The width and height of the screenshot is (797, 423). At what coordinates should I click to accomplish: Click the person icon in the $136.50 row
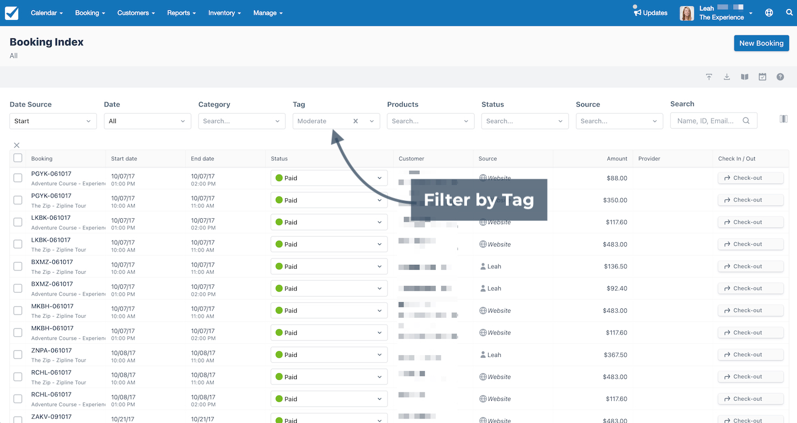click(x=483, y=266)
